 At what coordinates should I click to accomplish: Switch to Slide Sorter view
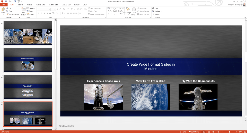point(209,132)
